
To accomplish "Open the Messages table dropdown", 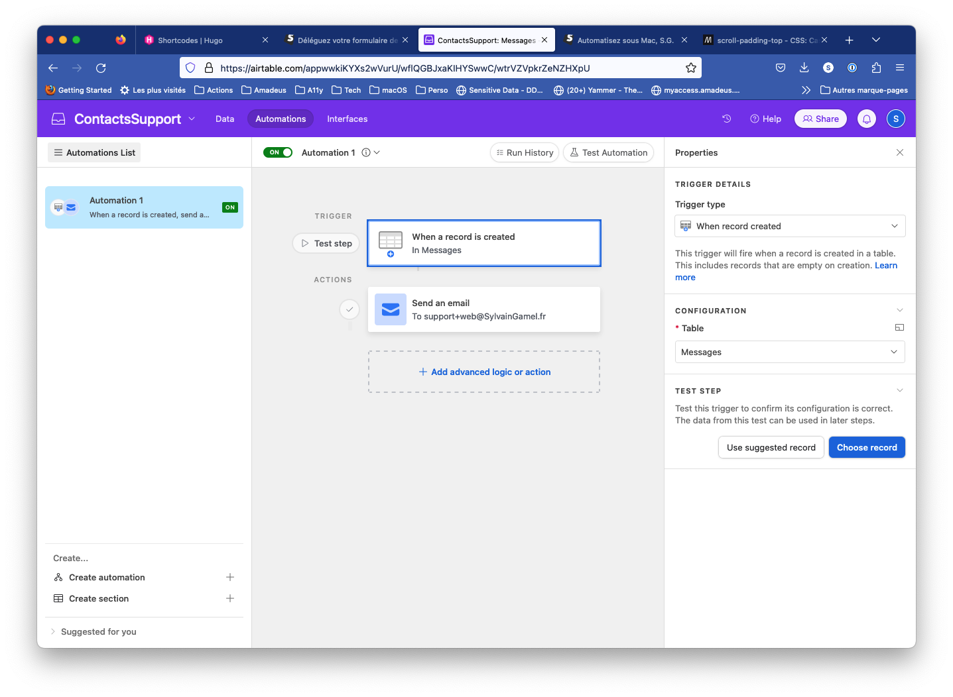I will [x=789, y=352].
